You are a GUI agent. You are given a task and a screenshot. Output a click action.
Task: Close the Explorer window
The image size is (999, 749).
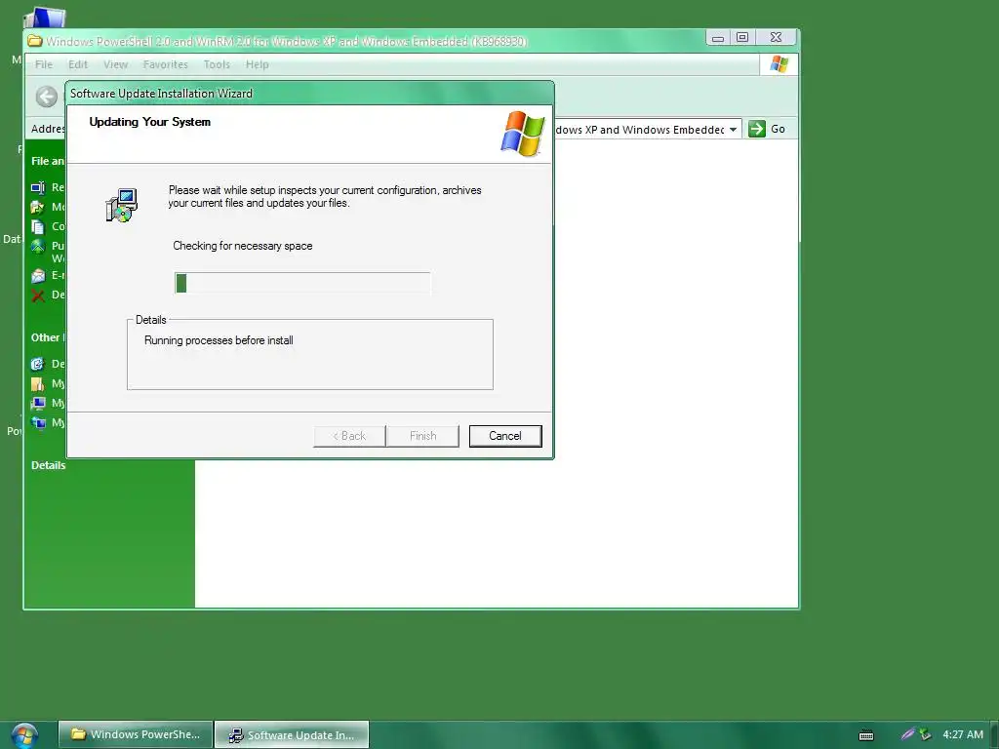point(776,38)
